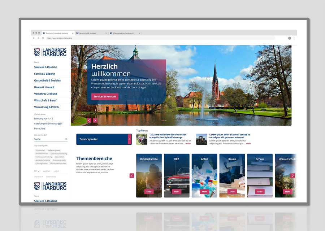Open the Verwaltung & Politik menu item
Screen dimensions: 325x231
tap(47, 107)
